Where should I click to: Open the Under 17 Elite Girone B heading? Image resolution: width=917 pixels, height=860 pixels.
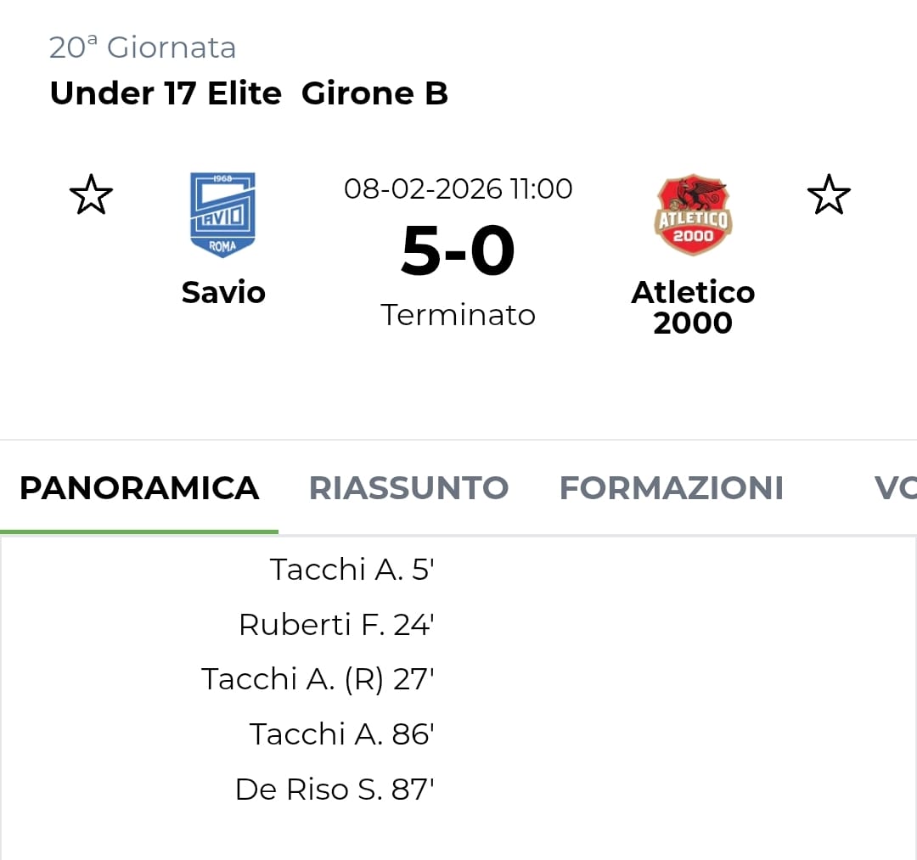[x=249, y=93]
